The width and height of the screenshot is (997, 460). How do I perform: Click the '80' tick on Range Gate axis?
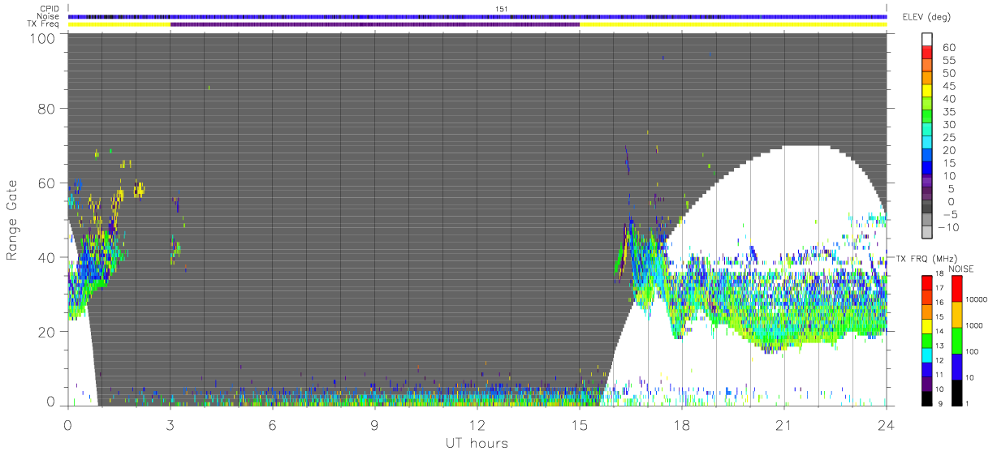tap(48, 109)
